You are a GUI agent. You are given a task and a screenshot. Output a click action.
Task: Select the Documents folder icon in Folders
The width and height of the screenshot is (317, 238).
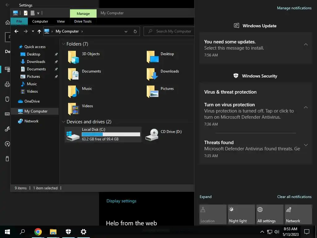[73, 74]
